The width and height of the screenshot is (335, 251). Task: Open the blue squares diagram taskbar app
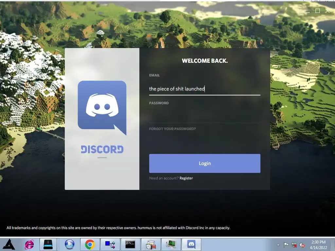pyautogui.click(x=110, y=244)
